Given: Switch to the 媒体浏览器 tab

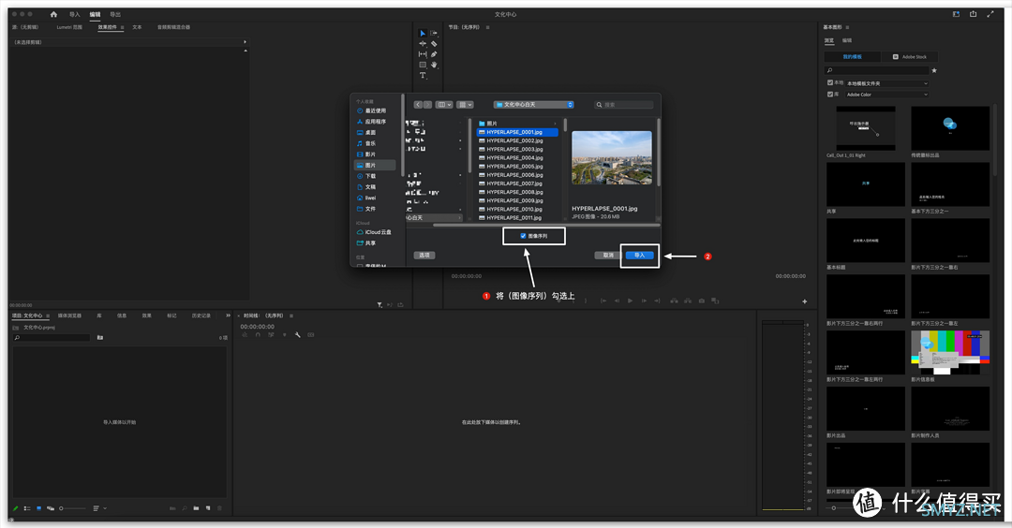Looking at the screenshot, I should pyautogui.click(x=69, y=315).
